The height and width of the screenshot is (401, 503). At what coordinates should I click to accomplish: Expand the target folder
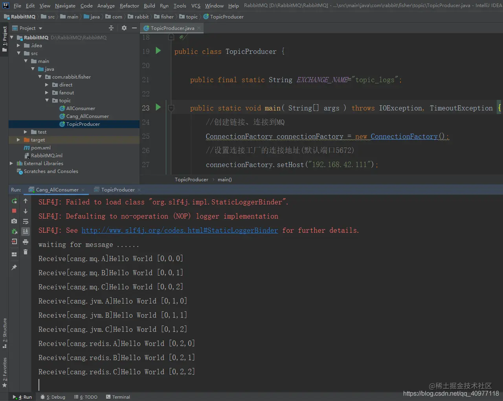(x=18, y=140)
